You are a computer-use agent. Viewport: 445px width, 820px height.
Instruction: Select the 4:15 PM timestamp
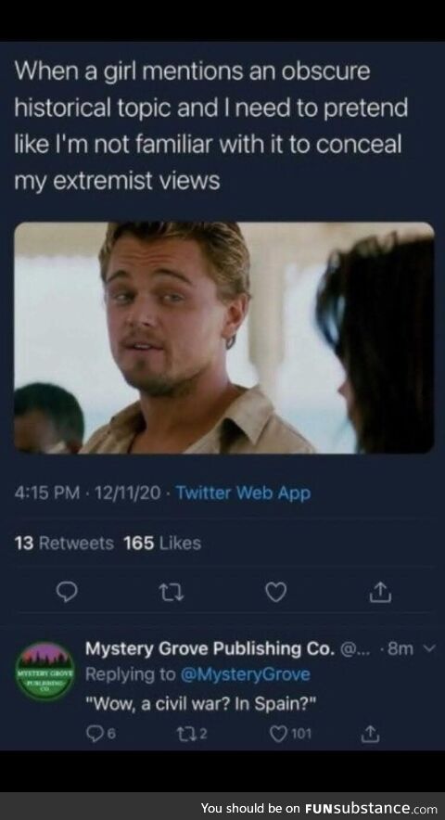coord(47,493)
